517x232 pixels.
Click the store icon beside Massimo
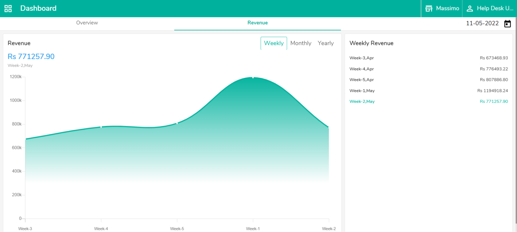429,8
